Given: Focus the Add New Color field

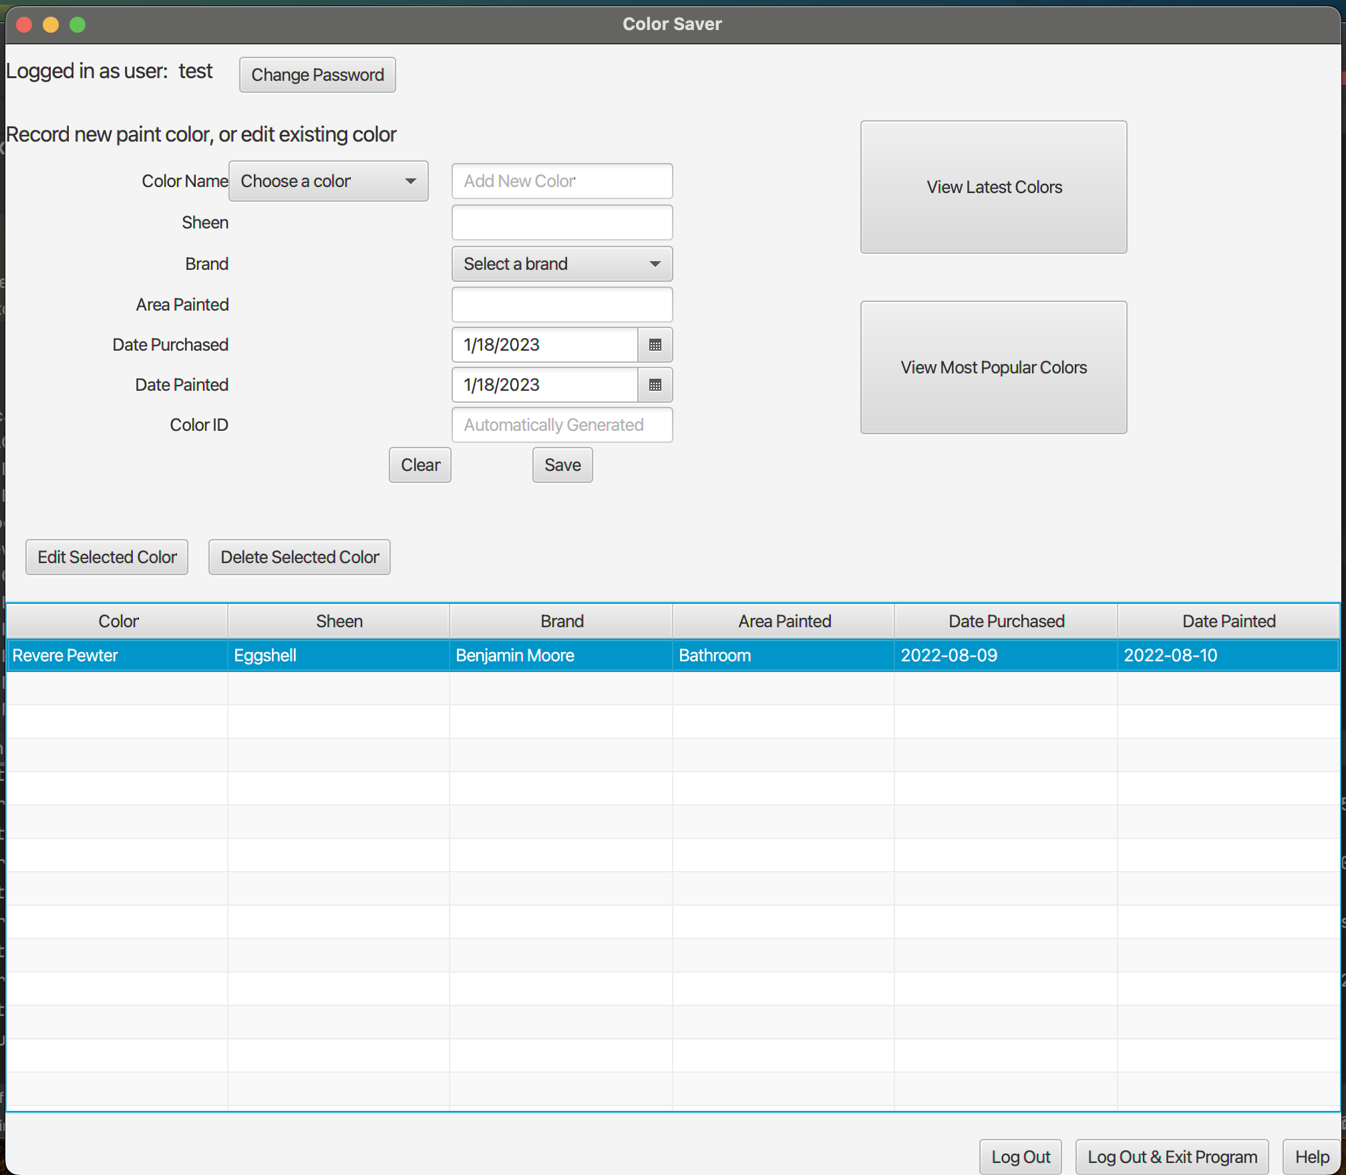Looking at the screenshot, I should 562,181.
